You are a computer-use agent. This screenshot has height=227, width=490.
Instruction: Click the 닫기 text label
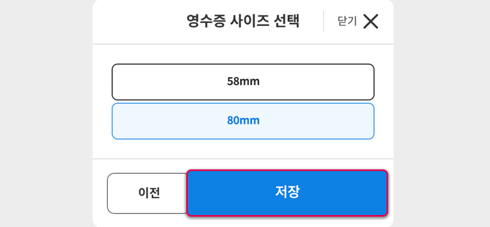[347, 21]
